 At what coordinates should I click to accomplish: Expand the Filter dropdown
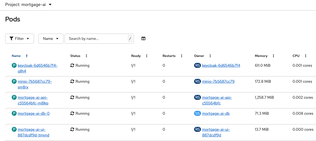point(20,39)
